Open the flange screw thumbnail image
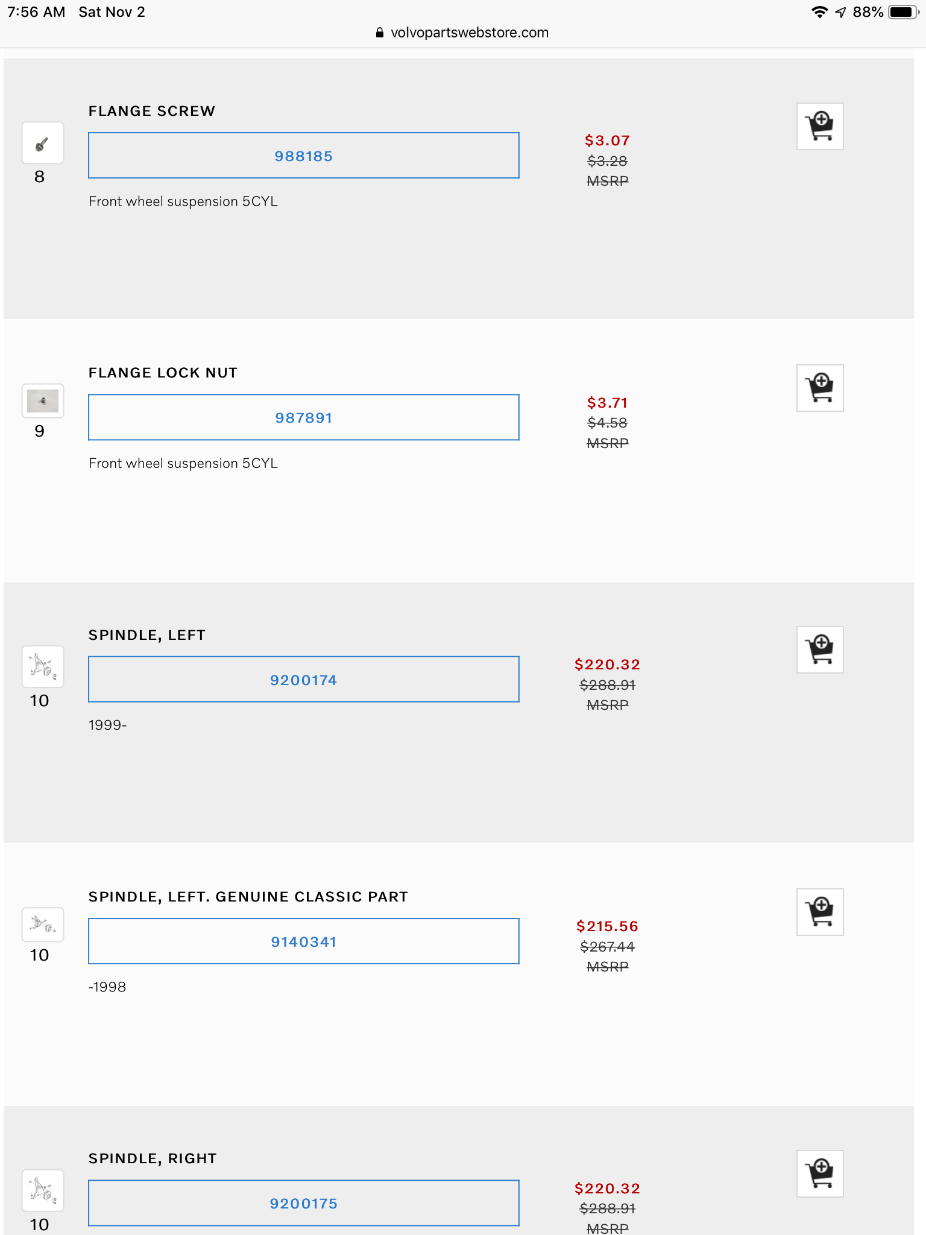926x1235 pixels. 43,144
